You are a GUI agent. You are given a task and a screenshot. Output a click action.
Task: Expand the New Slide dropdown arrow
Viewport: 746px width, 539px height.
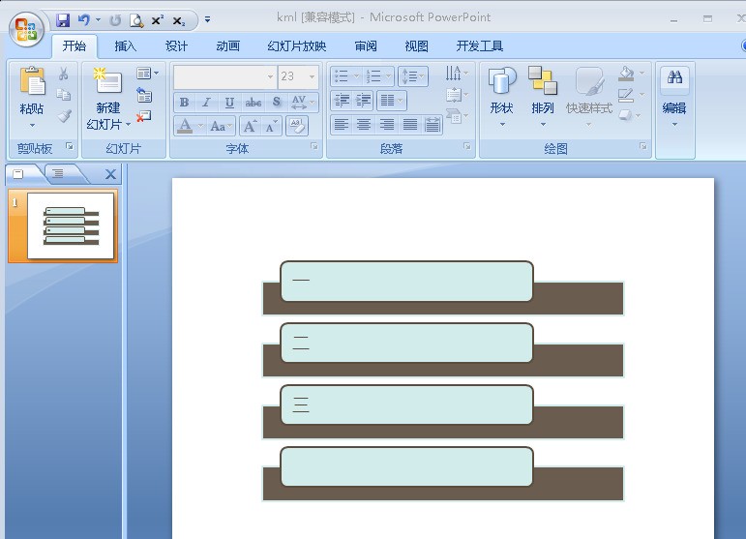128,125
